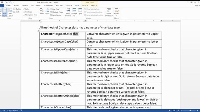Click View Side by Side
The width and height of the screenshot is (200, 112).
click(x=92, y=9)
